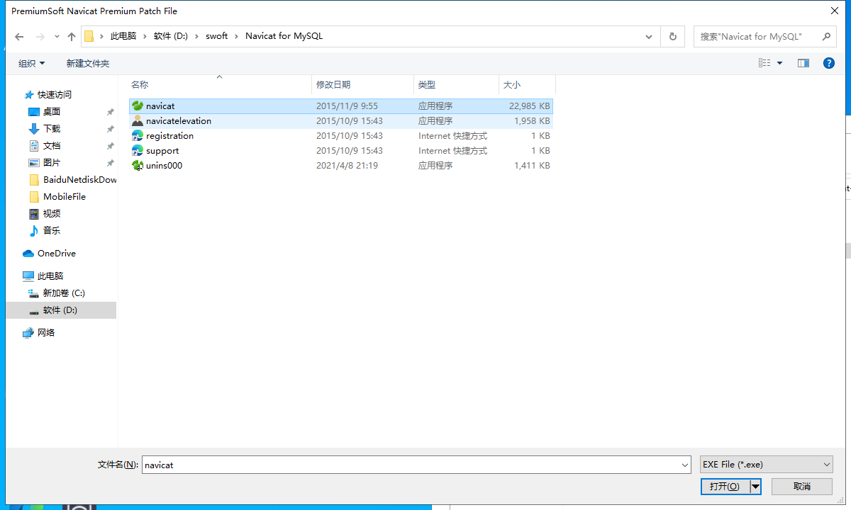851x510 pixels.
Task: Click Navicat for MySQL path segment
Action: pyautogui.click(x=284, y=36)
